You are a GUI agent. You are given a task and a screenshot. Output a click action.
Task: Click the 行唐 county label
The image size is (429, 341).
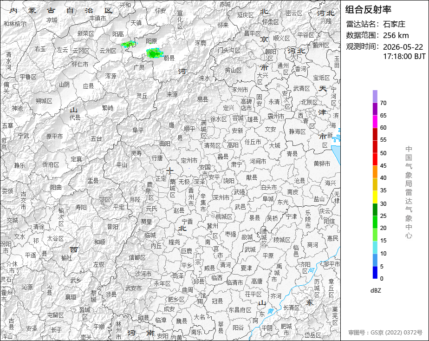pyautogui.click(x=157, y=158)
